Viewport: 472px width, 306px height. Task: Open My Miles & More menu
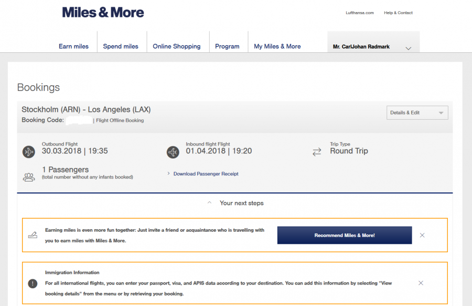coord(277,47)
